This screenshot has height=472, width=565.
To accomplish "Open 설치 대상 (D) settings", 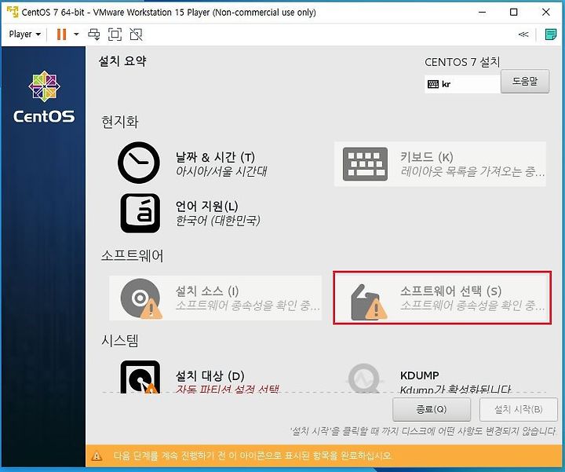I will [x=210, y=376].
